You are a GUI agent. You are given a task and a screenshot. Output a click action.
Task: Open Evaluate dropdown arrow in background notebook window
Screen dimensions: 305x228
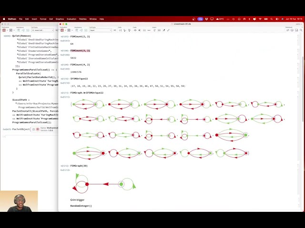(x=7, y=30)
